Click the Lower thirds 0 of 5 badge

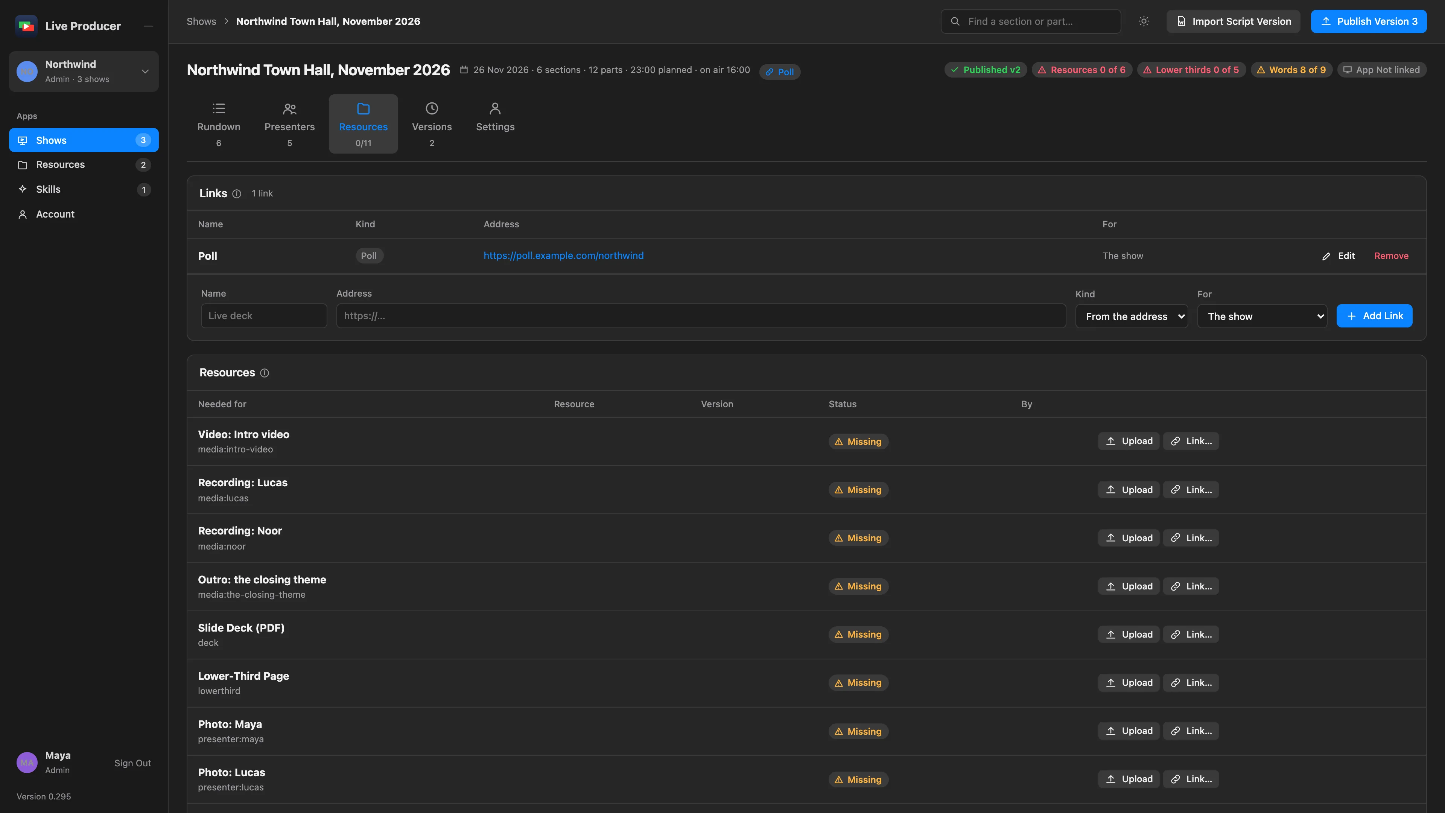coord(1191,70)
